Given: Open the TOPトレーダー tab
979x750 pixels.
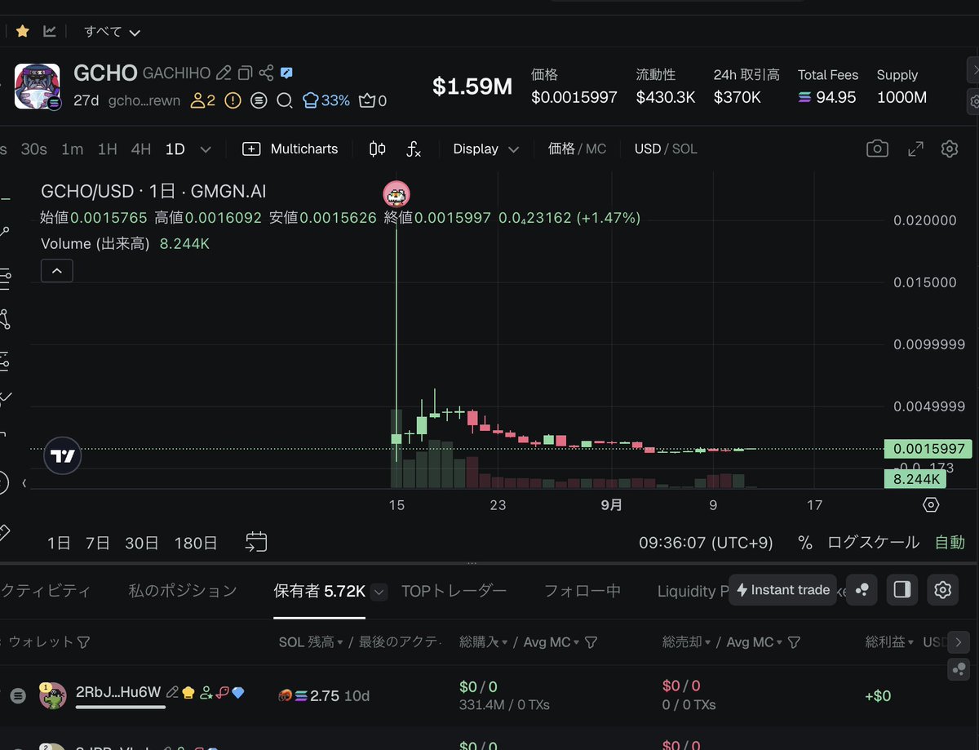Looking at the screenshot, I should point(454,591).
